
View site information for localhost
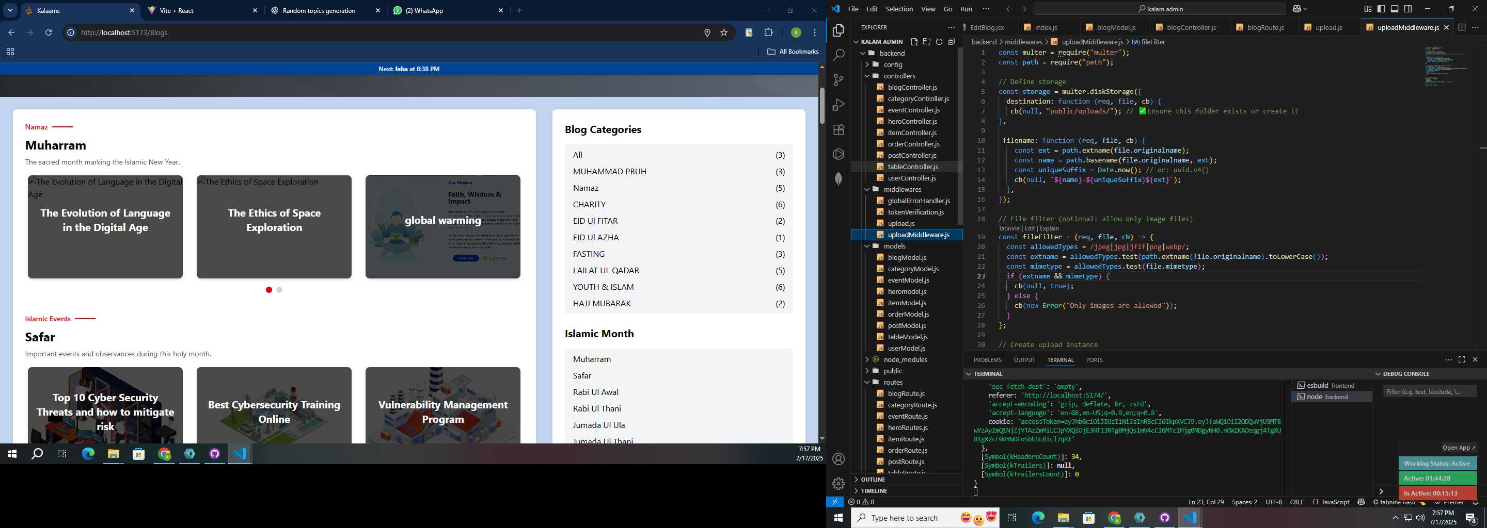[70, 32]
